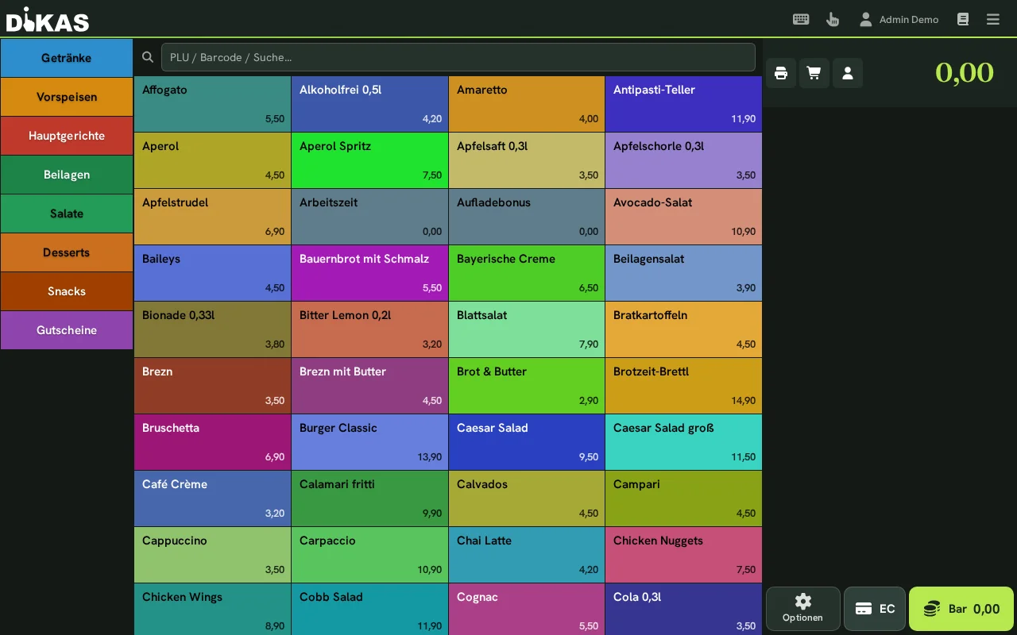Add Chai Latte item

coord(527,555)
